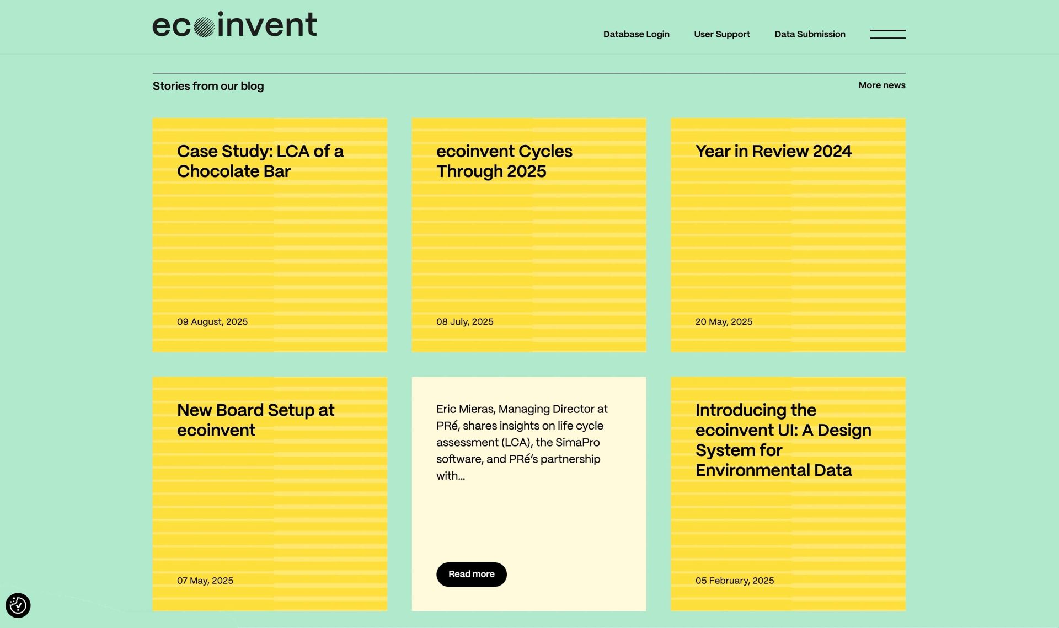Open ecoinvent Cycles Through 2025 post

coord(504,161)
